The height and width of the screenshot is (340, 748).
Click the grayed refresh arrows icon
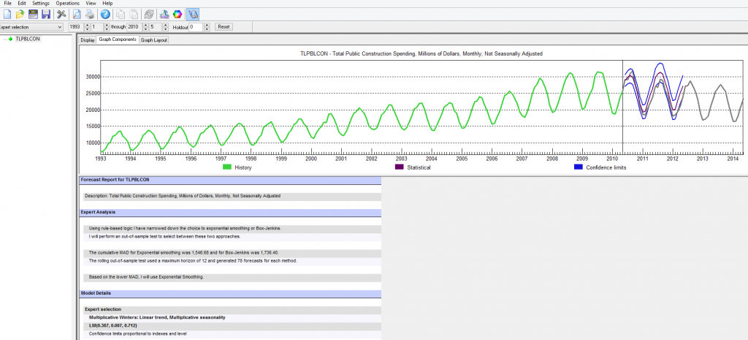pos(148,15)
